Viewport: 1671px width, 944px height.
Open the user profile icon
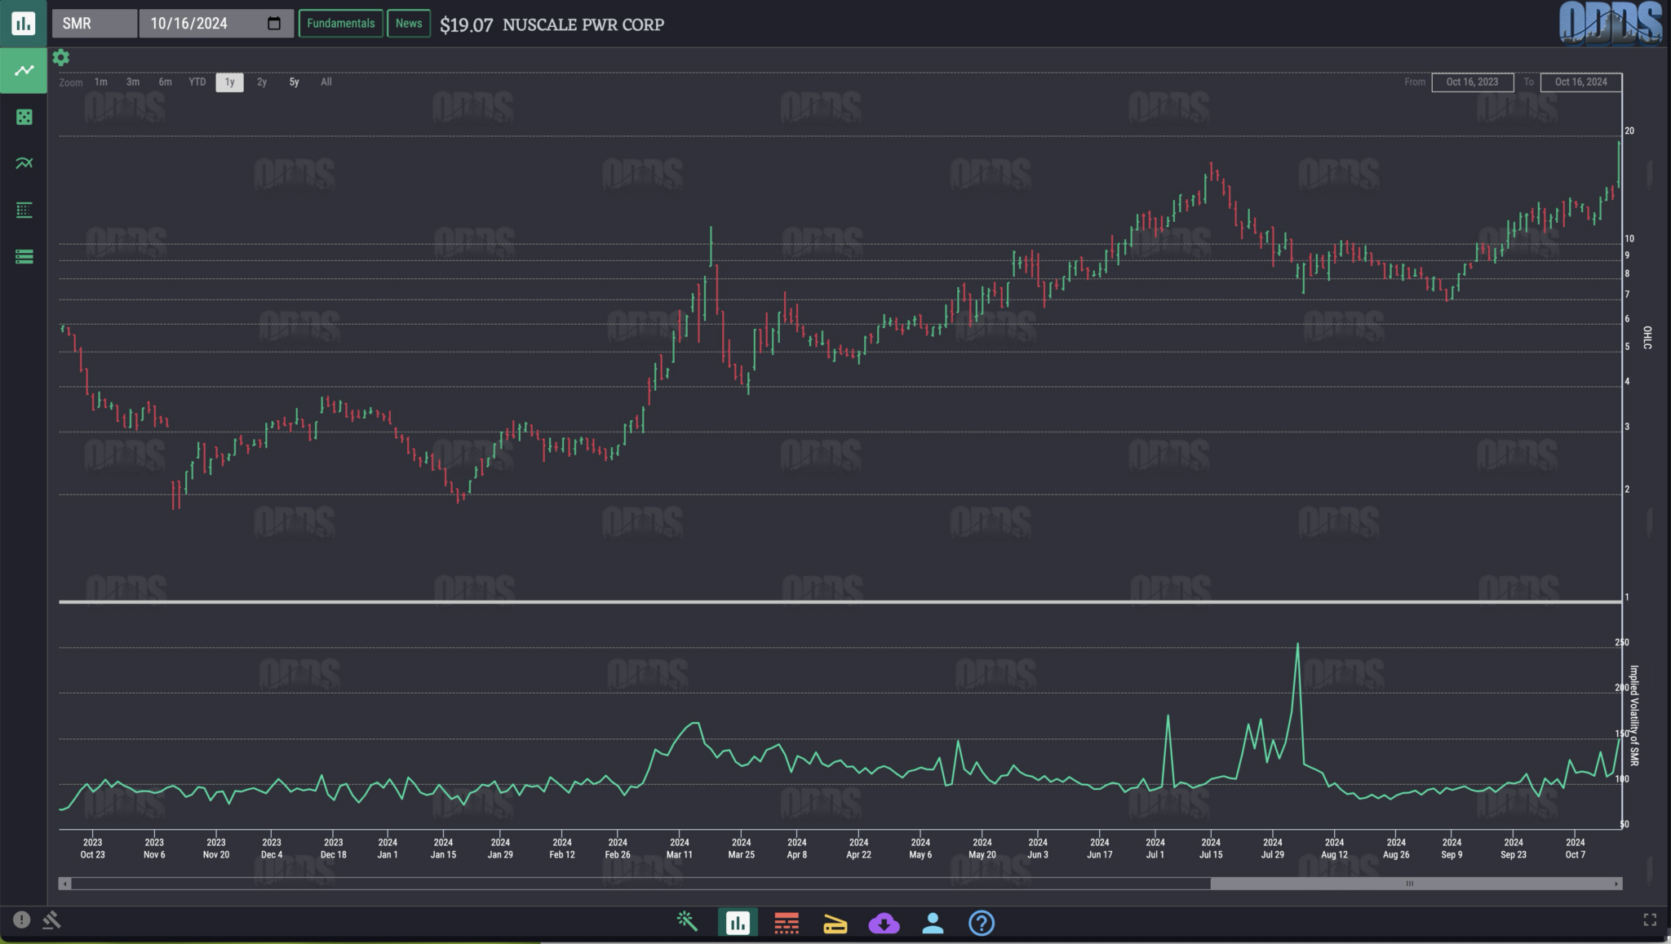(933, 923)
